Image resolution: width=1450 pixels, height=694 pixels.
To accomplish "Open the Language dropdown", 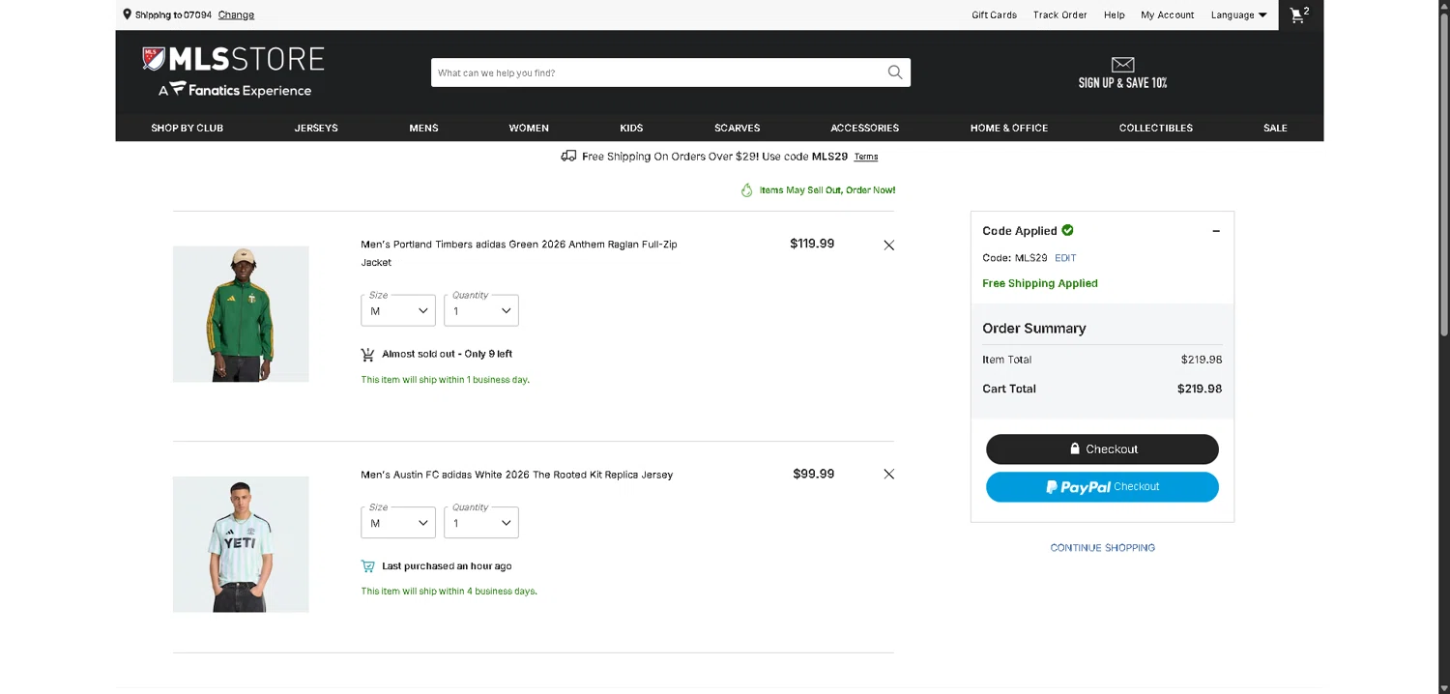I will [1239, 14].
